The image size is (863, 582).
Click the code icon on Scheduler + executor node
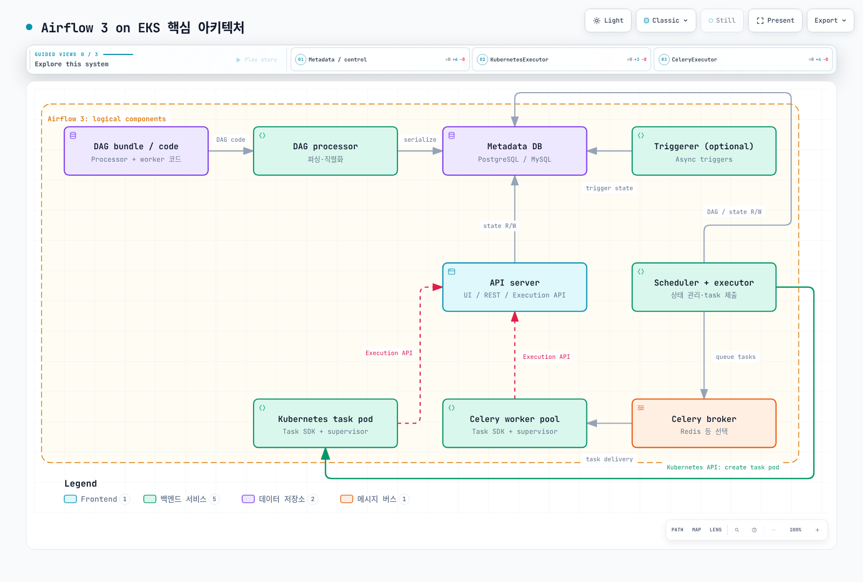click(641, 272)
